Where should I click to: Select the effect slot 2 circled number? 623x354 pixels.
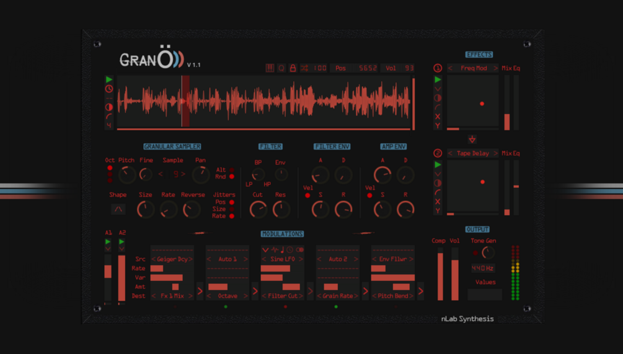point(438,153)
